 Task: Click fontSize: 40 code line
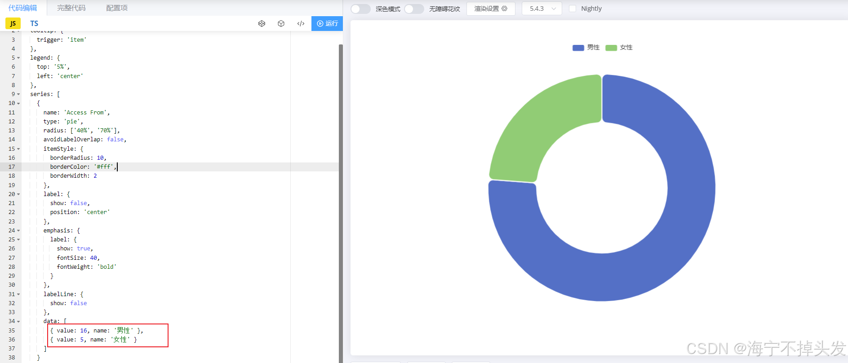coord(78,258)
